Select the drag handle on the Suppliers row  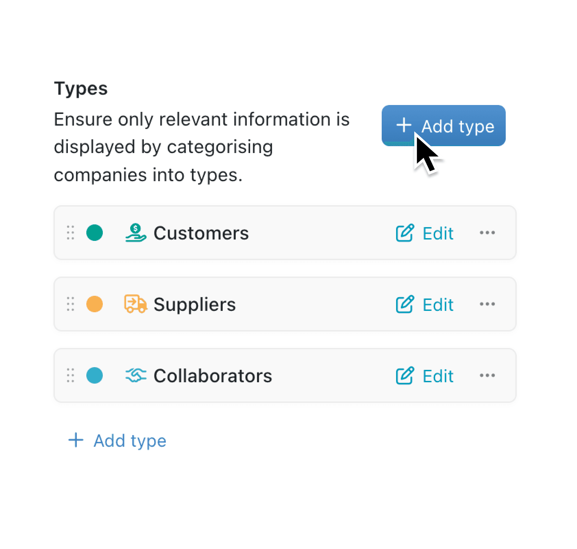[70, 304]
